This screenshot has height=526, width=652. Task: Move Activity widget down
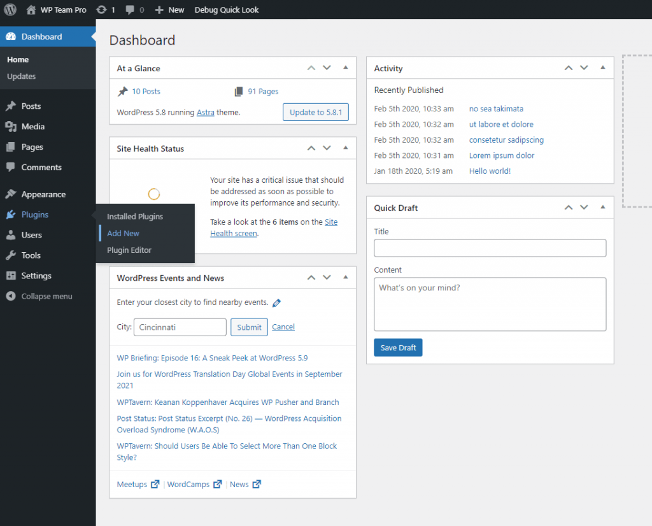584,68
